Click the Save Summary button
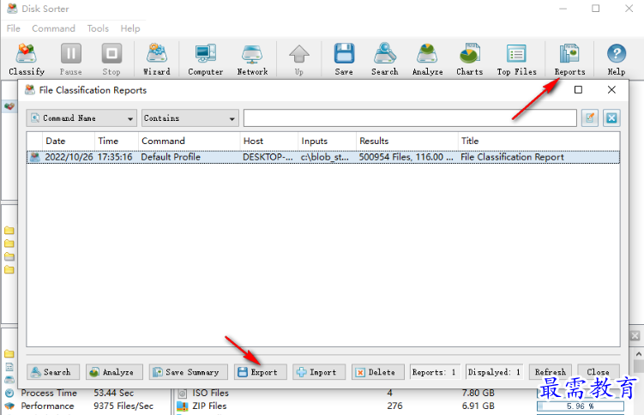The width and height of the screenshot is (644, 415). coord(188,372)
